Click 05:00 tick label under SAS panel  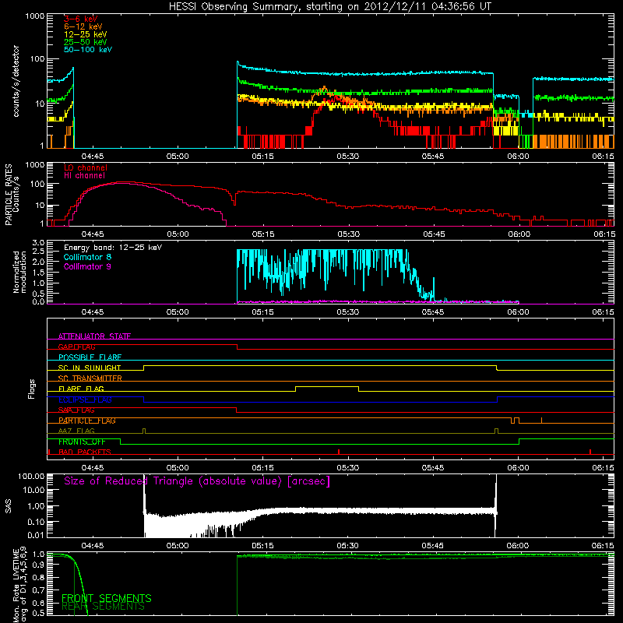pyautogui.click(x=178, y=546)
